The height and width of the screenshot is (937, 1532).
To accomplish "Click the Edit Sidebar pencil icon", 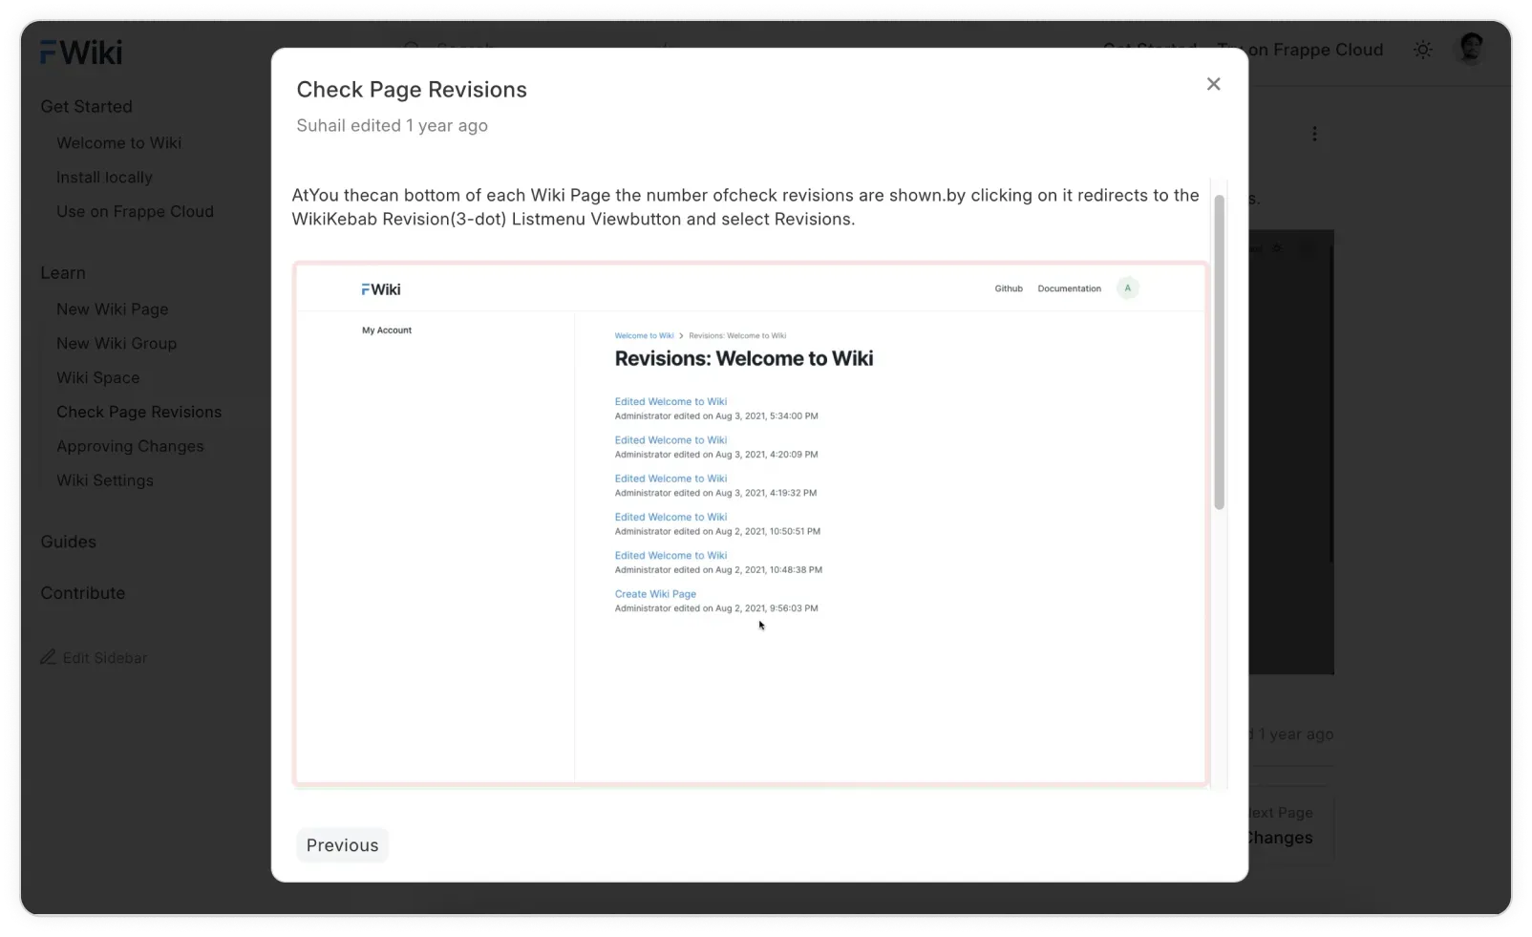I will tap(48, 657).
